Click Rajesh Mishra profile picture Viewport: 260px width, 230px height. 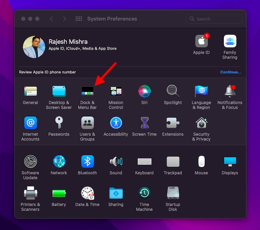(x=34, y=47)
